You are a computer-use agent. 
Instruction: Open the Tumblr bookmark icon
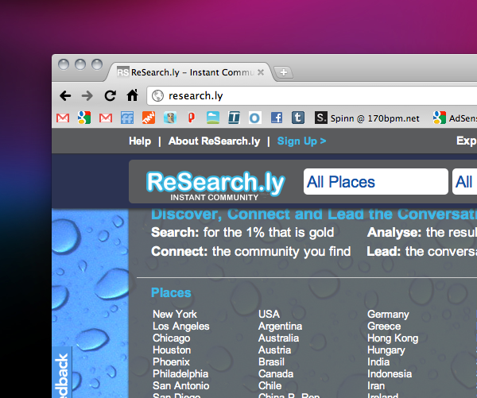click(298, 118)
